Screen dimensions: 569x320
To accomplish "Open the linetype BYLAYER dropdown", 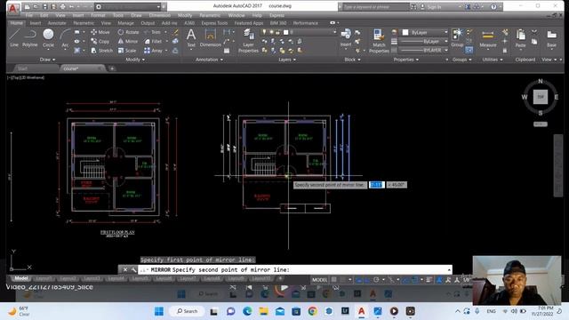I will tap(423, 50).
